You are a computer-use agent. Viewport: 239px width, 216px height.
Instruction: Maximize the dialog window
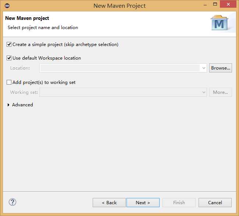coord(215,4)
